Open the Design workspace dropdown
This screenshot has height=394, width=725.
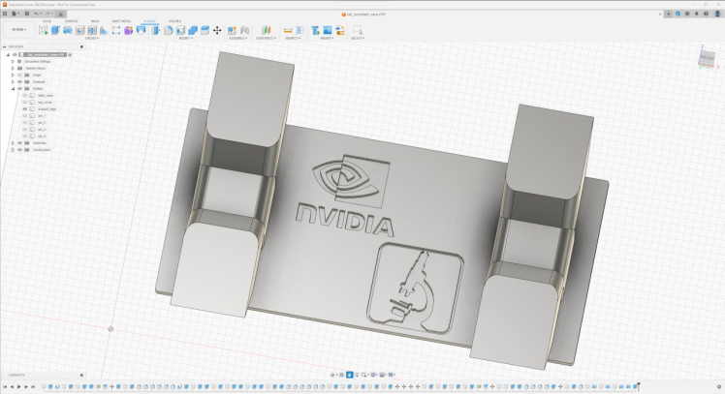pos(18,30)
